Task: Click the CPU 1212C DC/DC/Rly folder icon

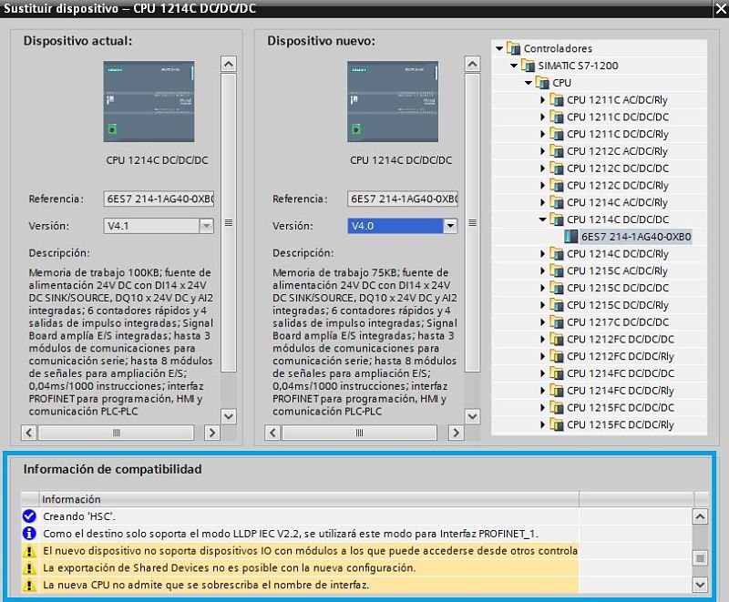Action: click(x=557, y=185)
